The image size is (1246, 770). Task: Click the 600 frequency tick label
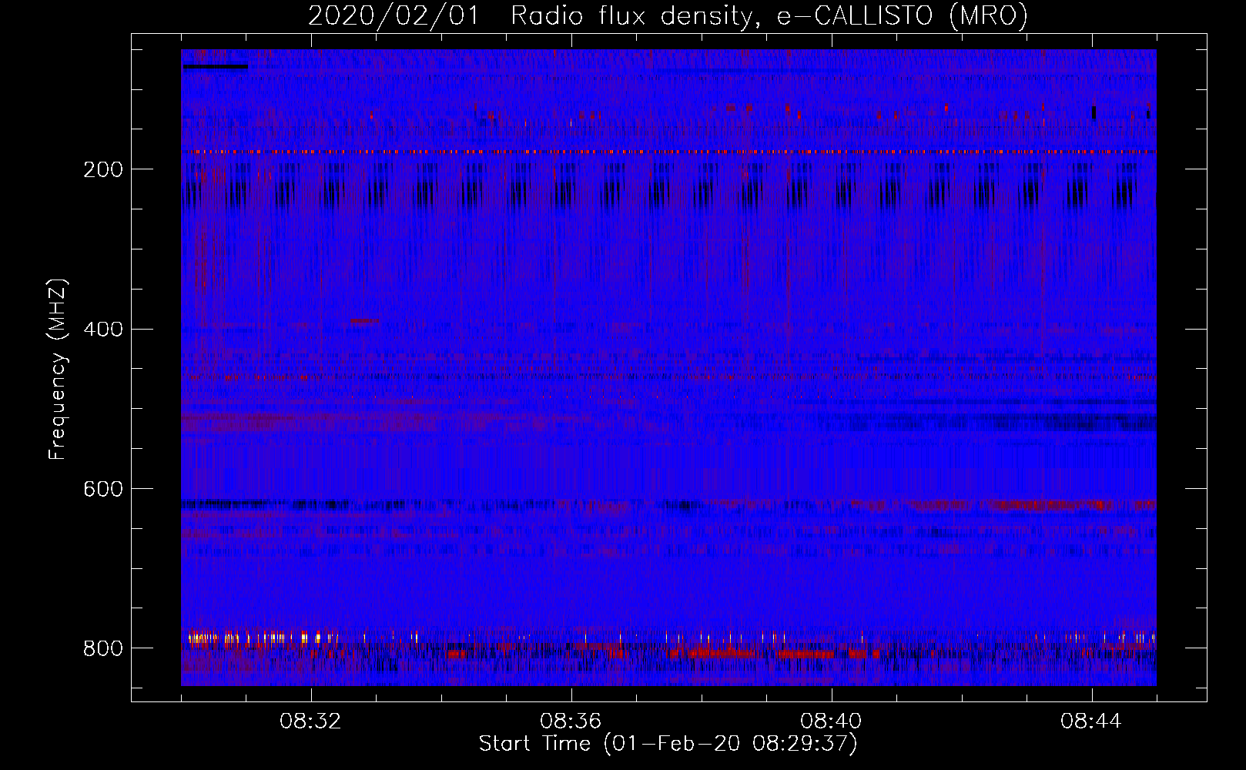click(103, 489)
